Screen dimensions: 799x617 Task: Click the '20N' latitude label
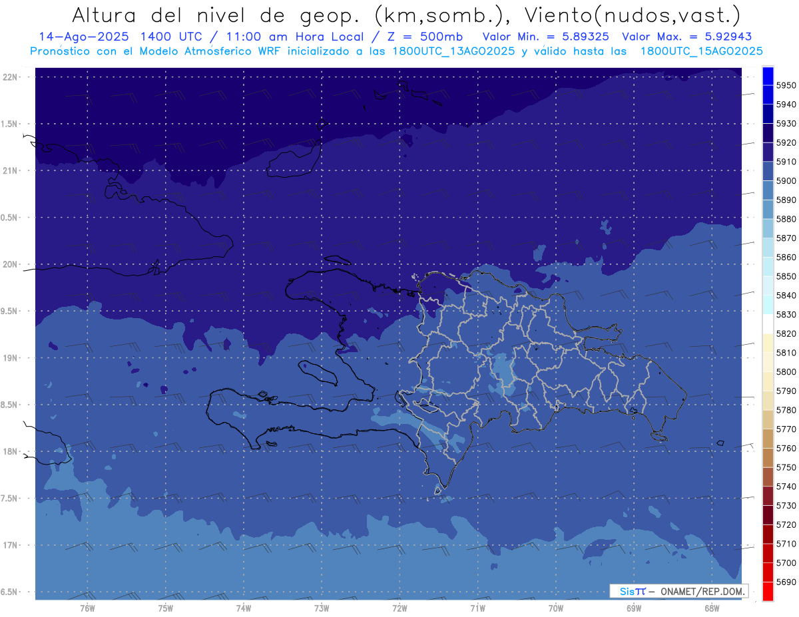(x=10, y=264)
